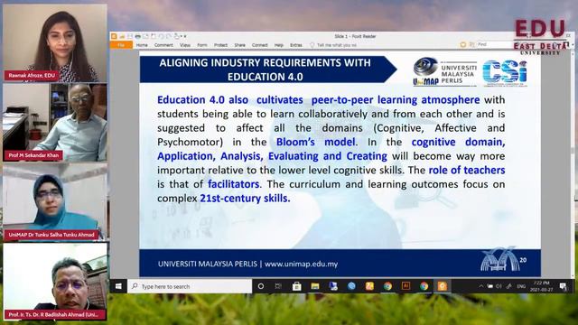Open Adobe Illustrator from the taskbar
Screen dimensions: 578x325
(x=406, y=286)
